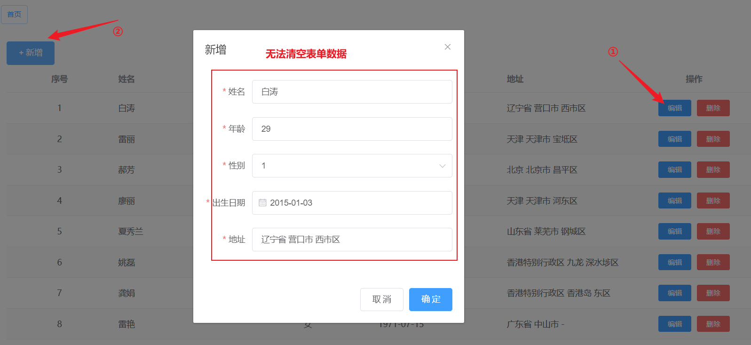Click 编辑 for the 廖丽 row
Image resolution: width=751 pixels, height=345 pixels.
pos(675,201)
